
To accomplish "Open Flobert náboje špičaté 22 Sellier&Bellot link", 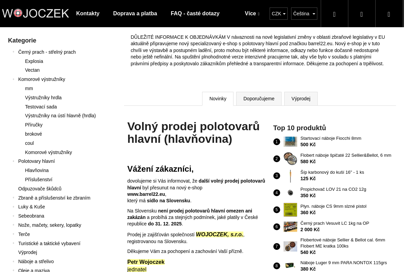I will pyautogui.click(x=346, y=155).
